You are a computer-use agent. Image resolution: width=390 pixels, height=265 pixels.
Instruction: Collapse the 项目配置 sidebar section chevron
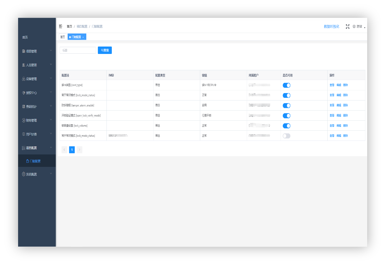coord(51,148)
